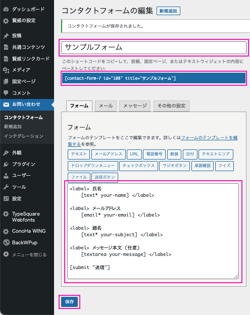
Task: Click the icon beside 共通コンテンツ
Action: [x=6, y=47]
